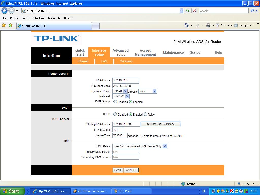
Task: Click the IP Subnet Mask field
Action: tap(126, 86)
